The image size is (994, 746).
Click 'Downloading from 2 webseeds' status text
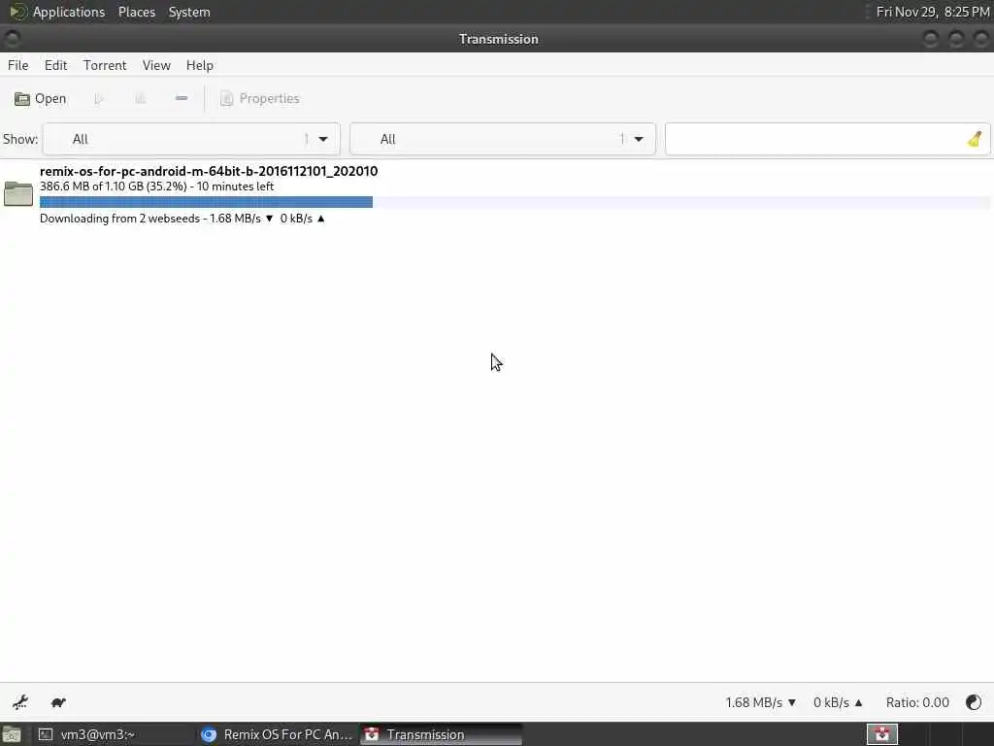[119, 219]
